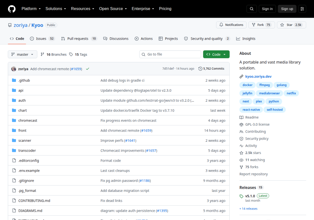
Task: Open the zoriya owner link in repository title
Action: point(21,25)
